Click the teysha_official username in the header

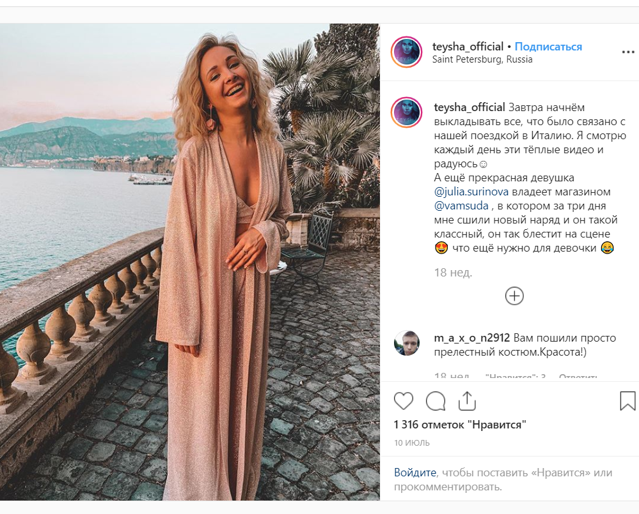click(468, 47)
